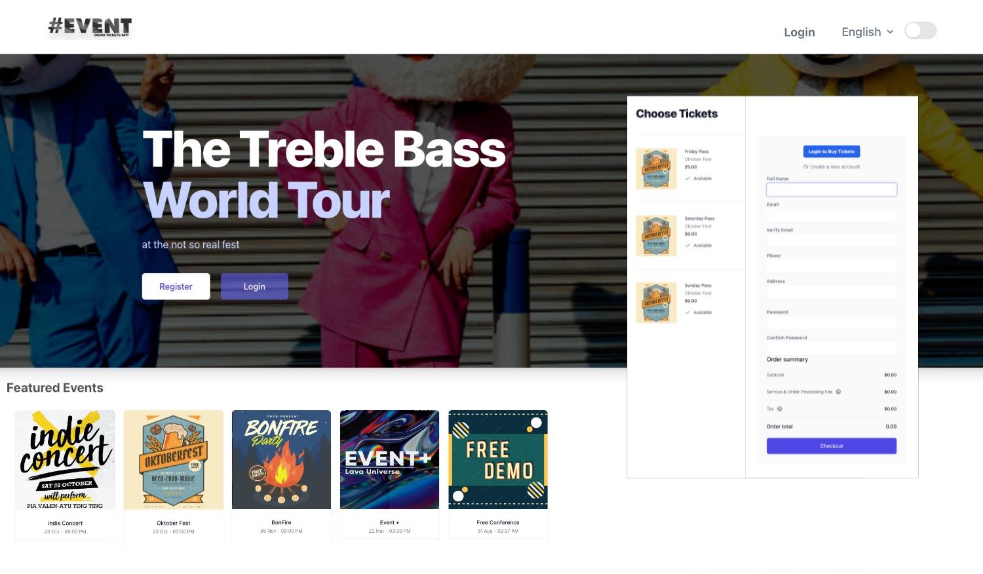Screen dimensions: 983x574
Task: Click the #EVENT logo in the header
Action: tap(90, 27)
